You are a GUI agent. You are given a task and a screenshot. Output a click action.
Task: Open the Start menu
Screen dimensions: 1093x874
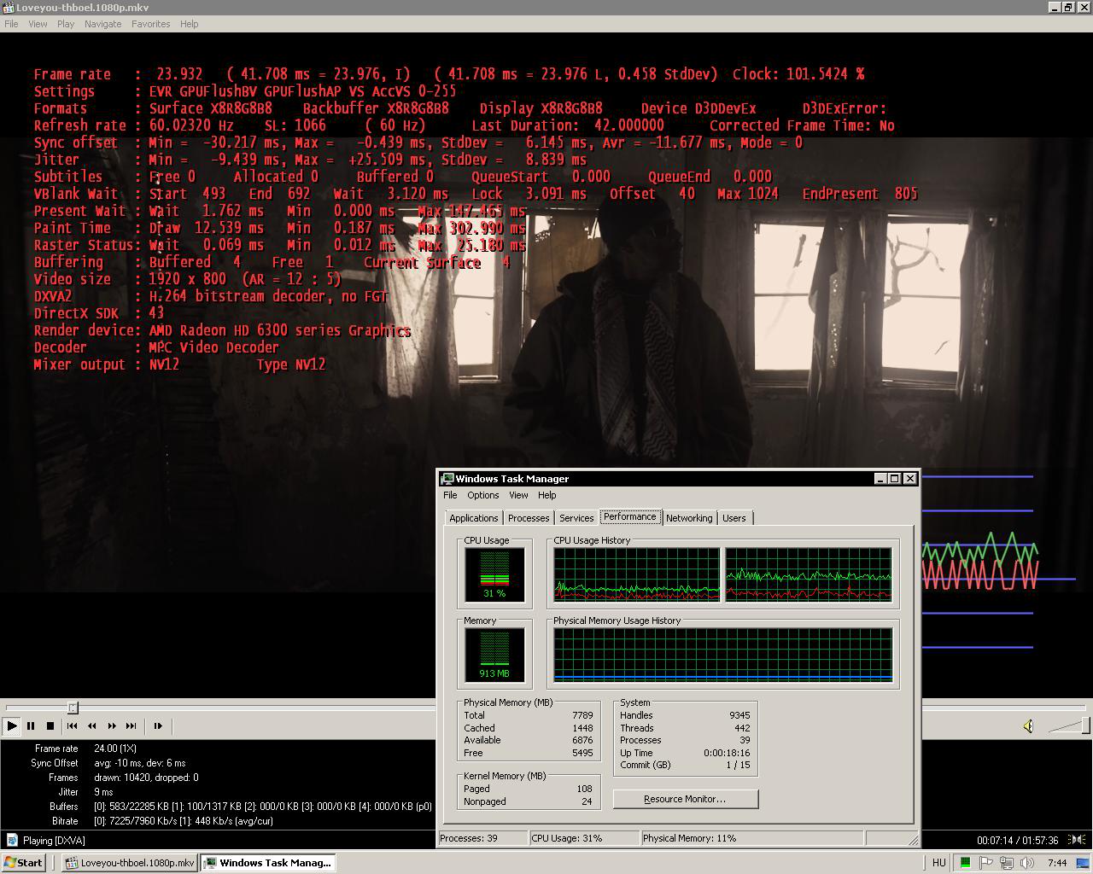tap(23, 862)
